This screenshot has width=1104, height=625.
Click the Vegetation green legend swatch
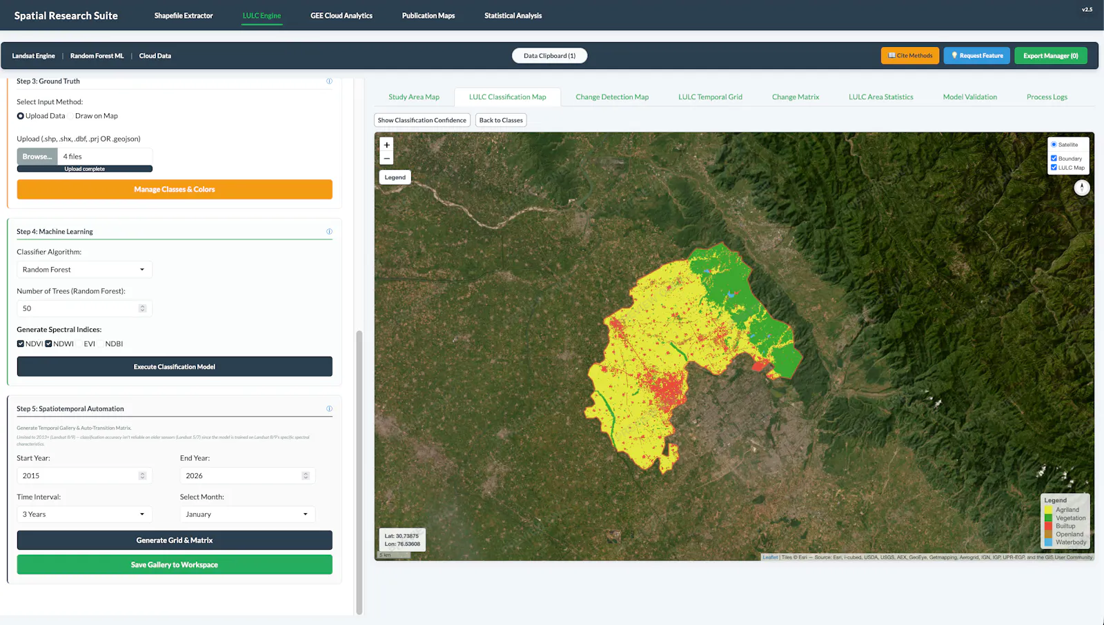pyautogui.click(x=1049, y=518)
